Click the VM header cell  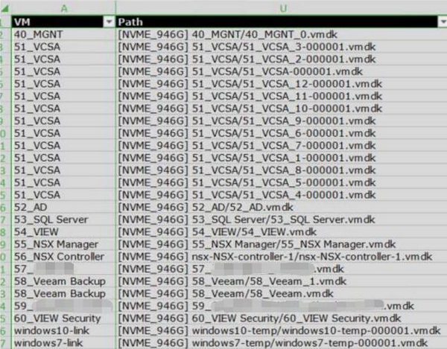click(x=63, y=22)
